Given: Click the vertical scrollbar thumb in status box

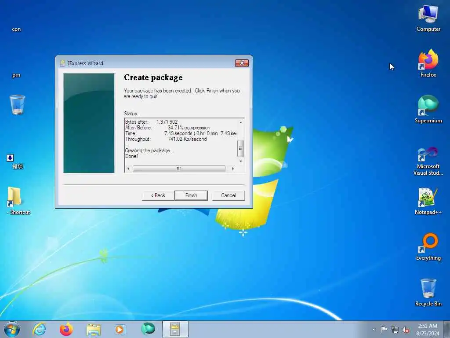Looking at the screenshot, I should pos(240,148).
